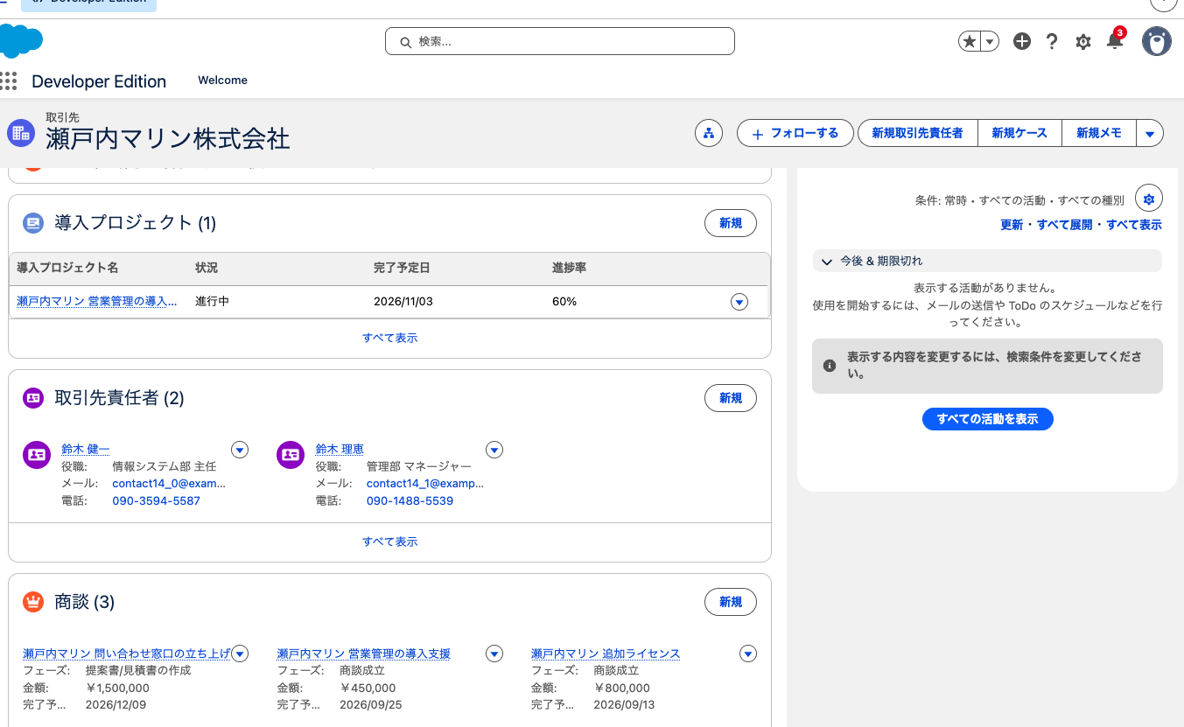Sort by 状況 column header

(207, 268)
